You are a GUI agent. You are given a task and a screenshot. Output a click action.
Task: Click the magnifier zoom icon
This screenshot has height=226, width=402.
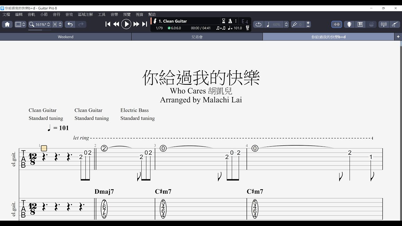[31, 24]
